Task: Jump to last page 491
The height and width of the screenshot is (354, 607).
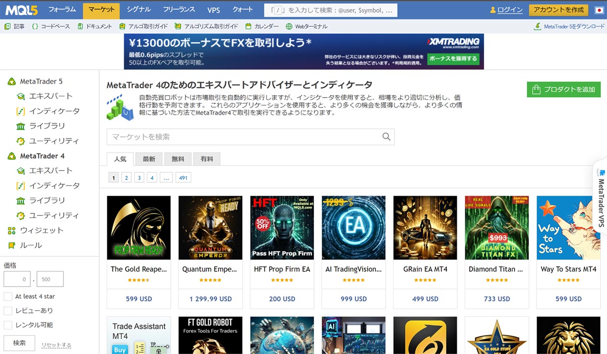Action: pyautogui.click(x=183, y=178)
